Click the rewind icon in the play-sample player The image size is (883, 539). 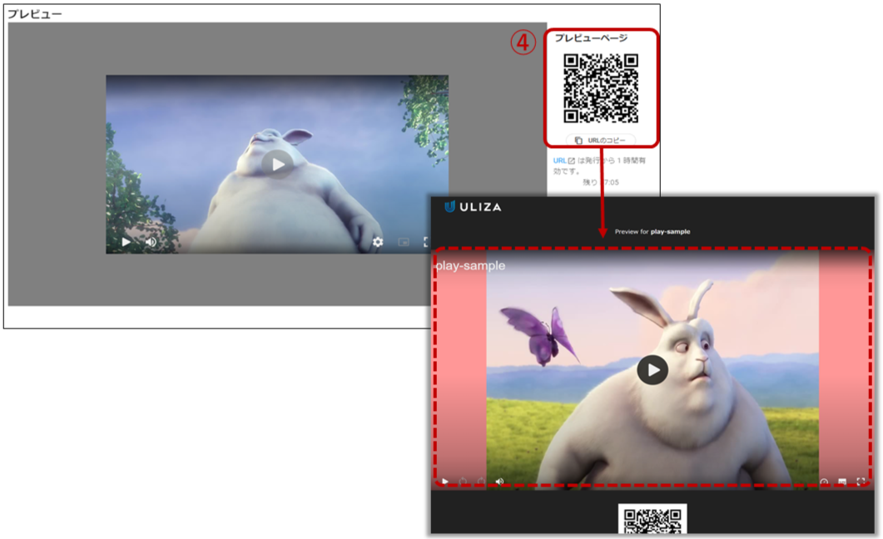(x=463, y=482)
